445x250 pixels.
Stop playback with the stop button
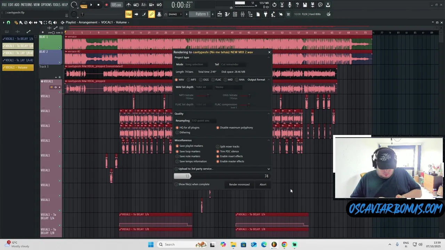pyautogui.click(x=98, y=5)
